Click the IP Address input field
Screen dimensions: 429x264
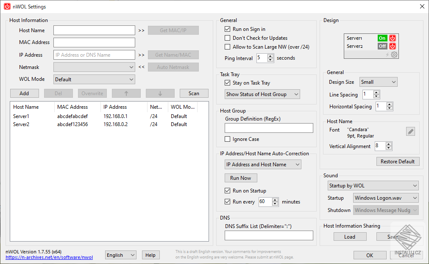(94, 55)
